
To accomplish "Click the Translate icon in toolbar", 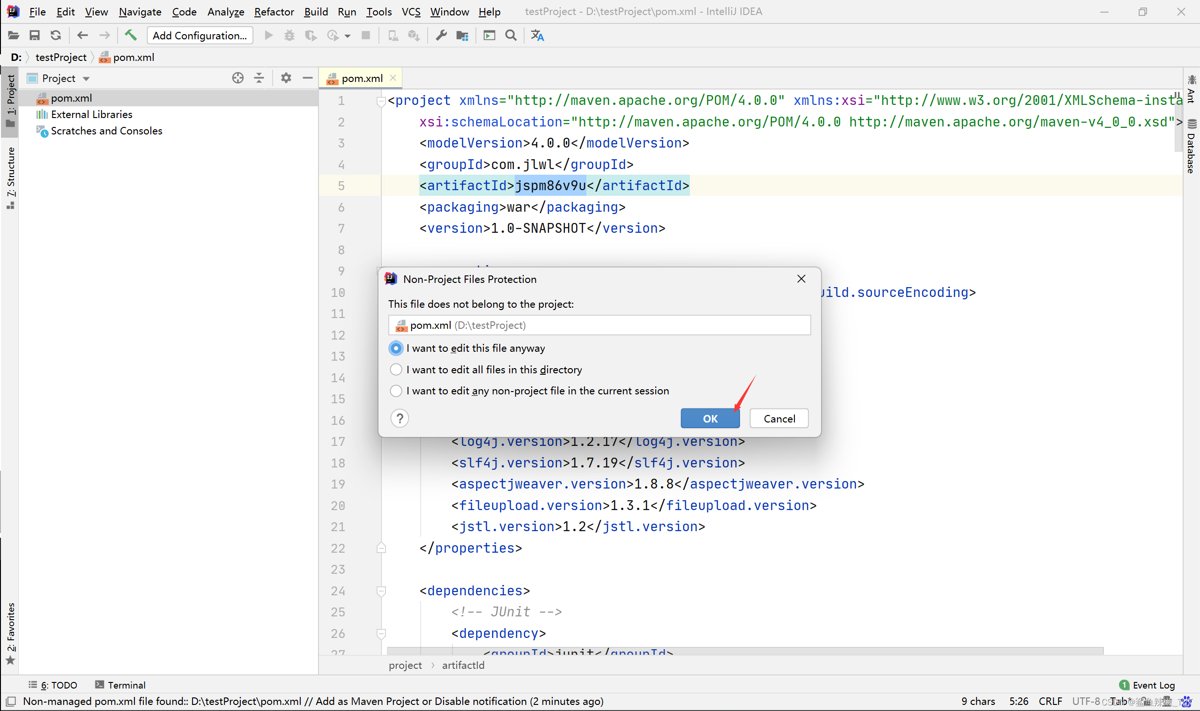I will coord(537,36).
